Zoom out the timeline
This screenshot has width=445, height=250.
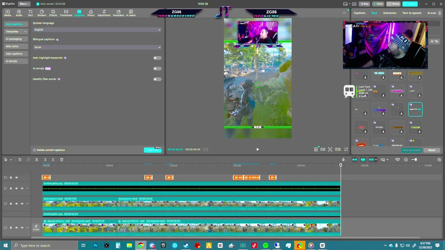tap(406, 159)
